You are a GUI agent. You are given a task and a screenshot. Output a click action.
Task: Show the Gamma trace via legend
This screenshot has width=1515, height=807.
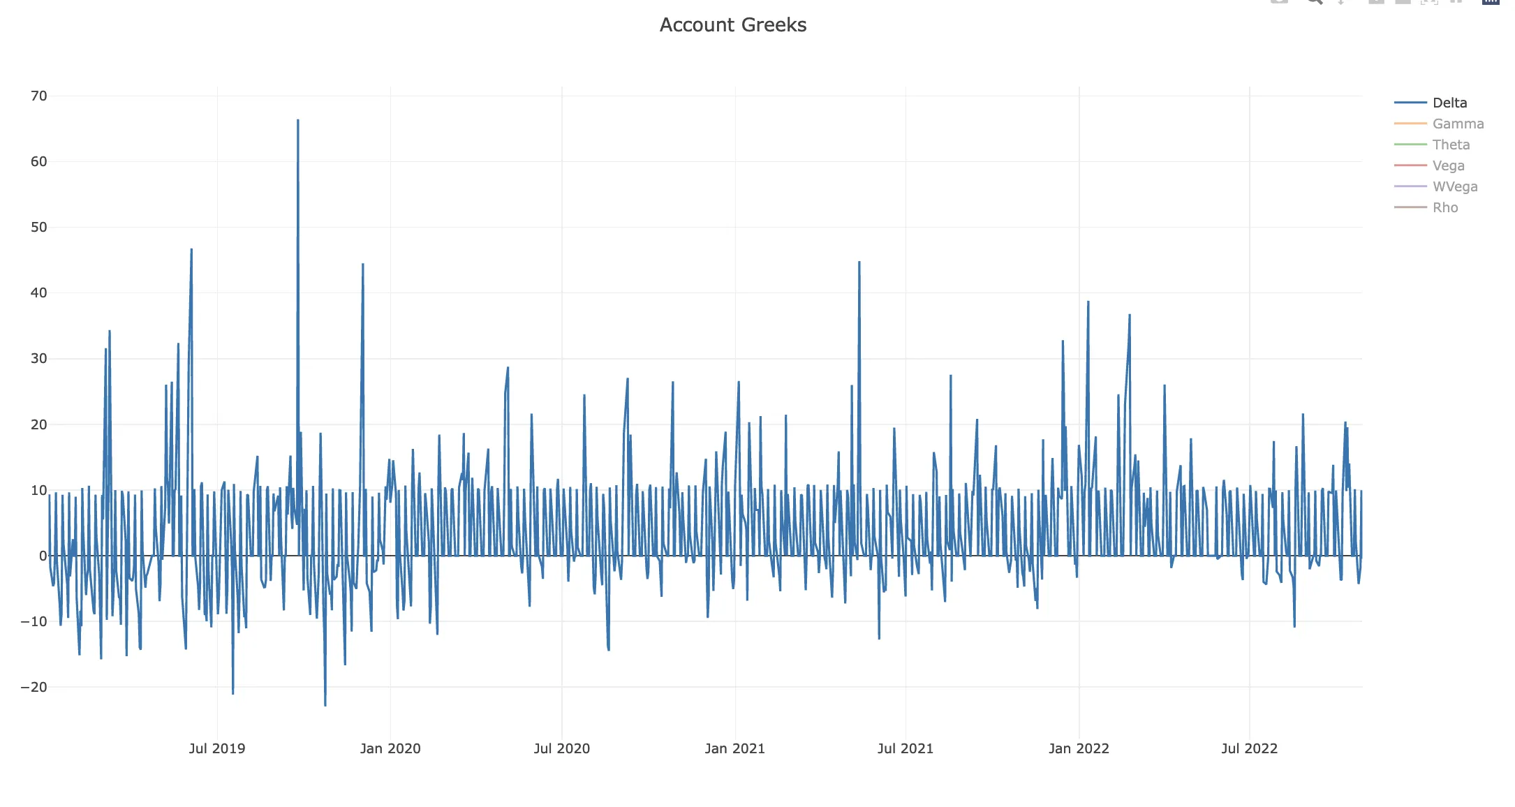point(1458,124)
